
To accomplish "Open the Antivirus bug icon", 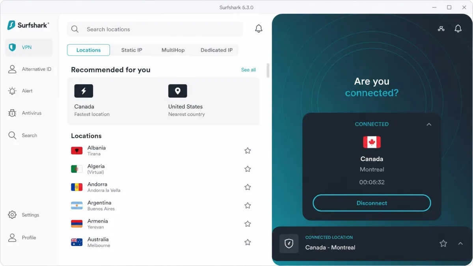I will point(12,113).
